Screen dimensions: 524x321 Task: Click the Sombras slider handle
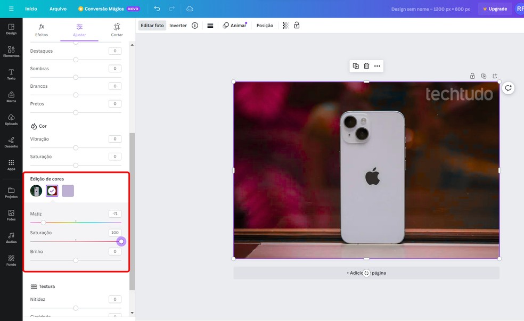(76, 77)
